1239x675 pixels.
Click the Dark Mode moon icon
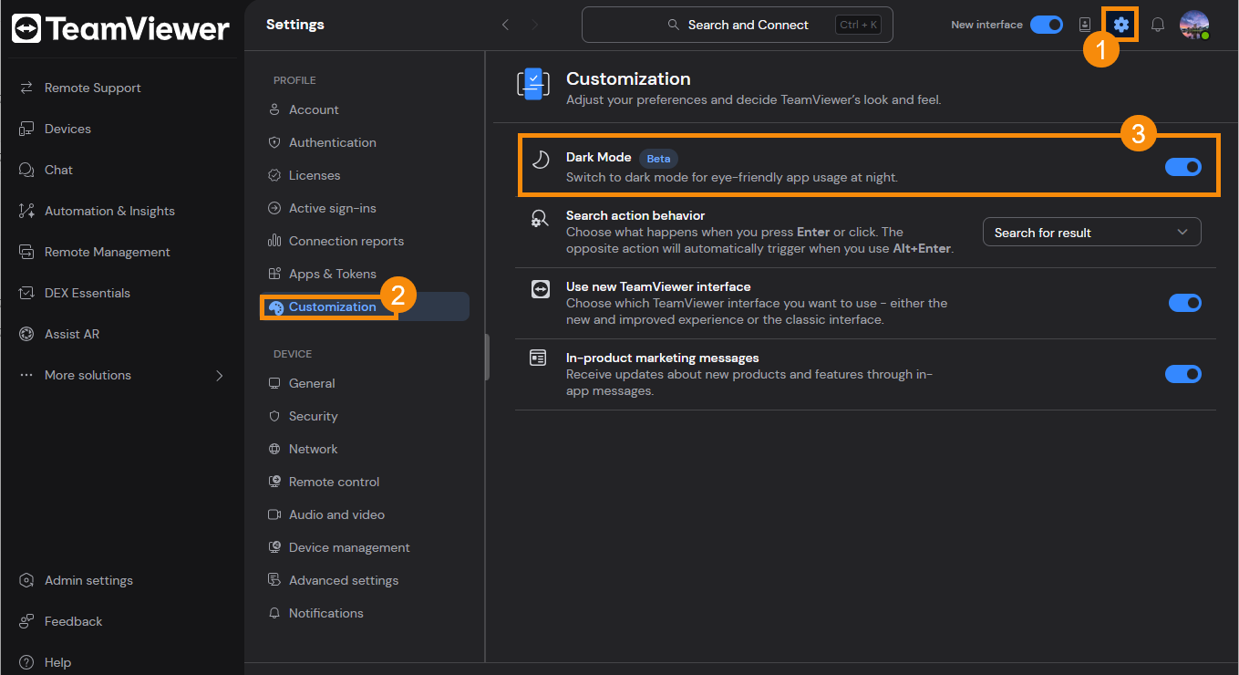pyautogui.click(x=541, y=161)
